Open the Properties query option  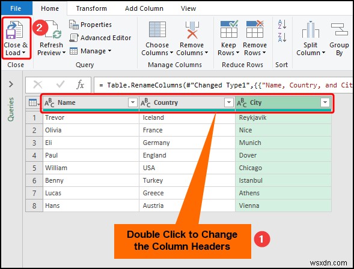click(90, 25)
